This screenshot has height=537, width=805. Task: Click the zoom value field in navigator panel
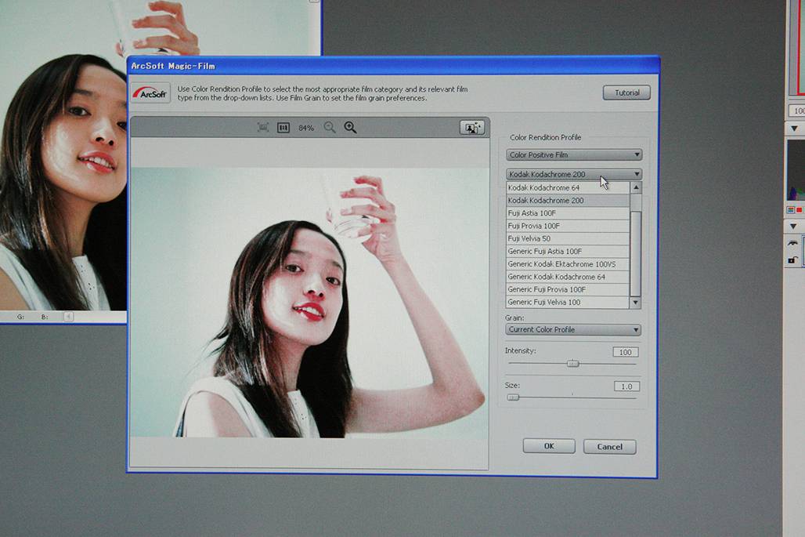click(796, 111)
